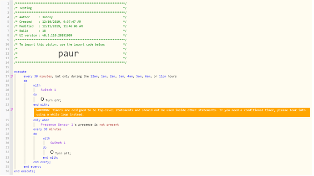Screen dimensions: 314x176
Task: Click the power icon on line 22 Turn off
Action: click(x=42, y=99)
